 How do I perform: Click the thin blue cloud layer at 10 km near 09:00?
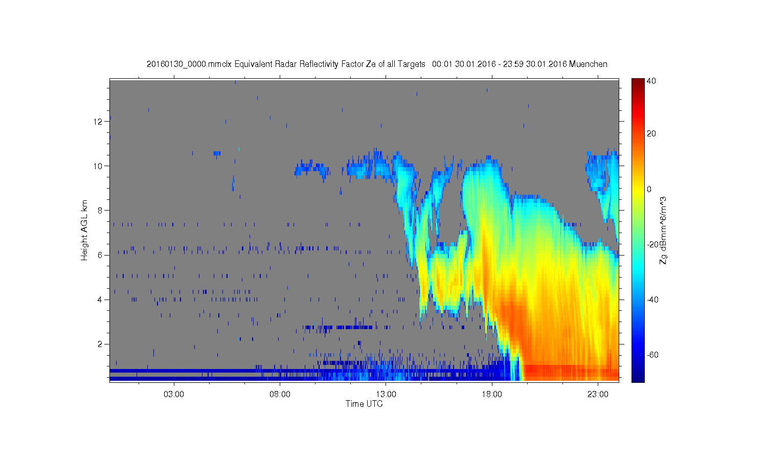click(311, 169)
